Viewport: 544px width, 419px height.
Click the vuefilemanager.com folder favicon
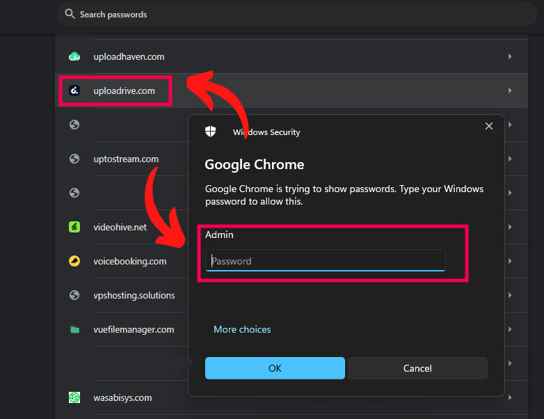pos(74,329)
